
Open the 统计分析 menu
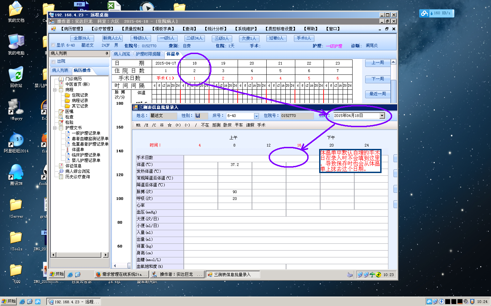coord(216,29)
